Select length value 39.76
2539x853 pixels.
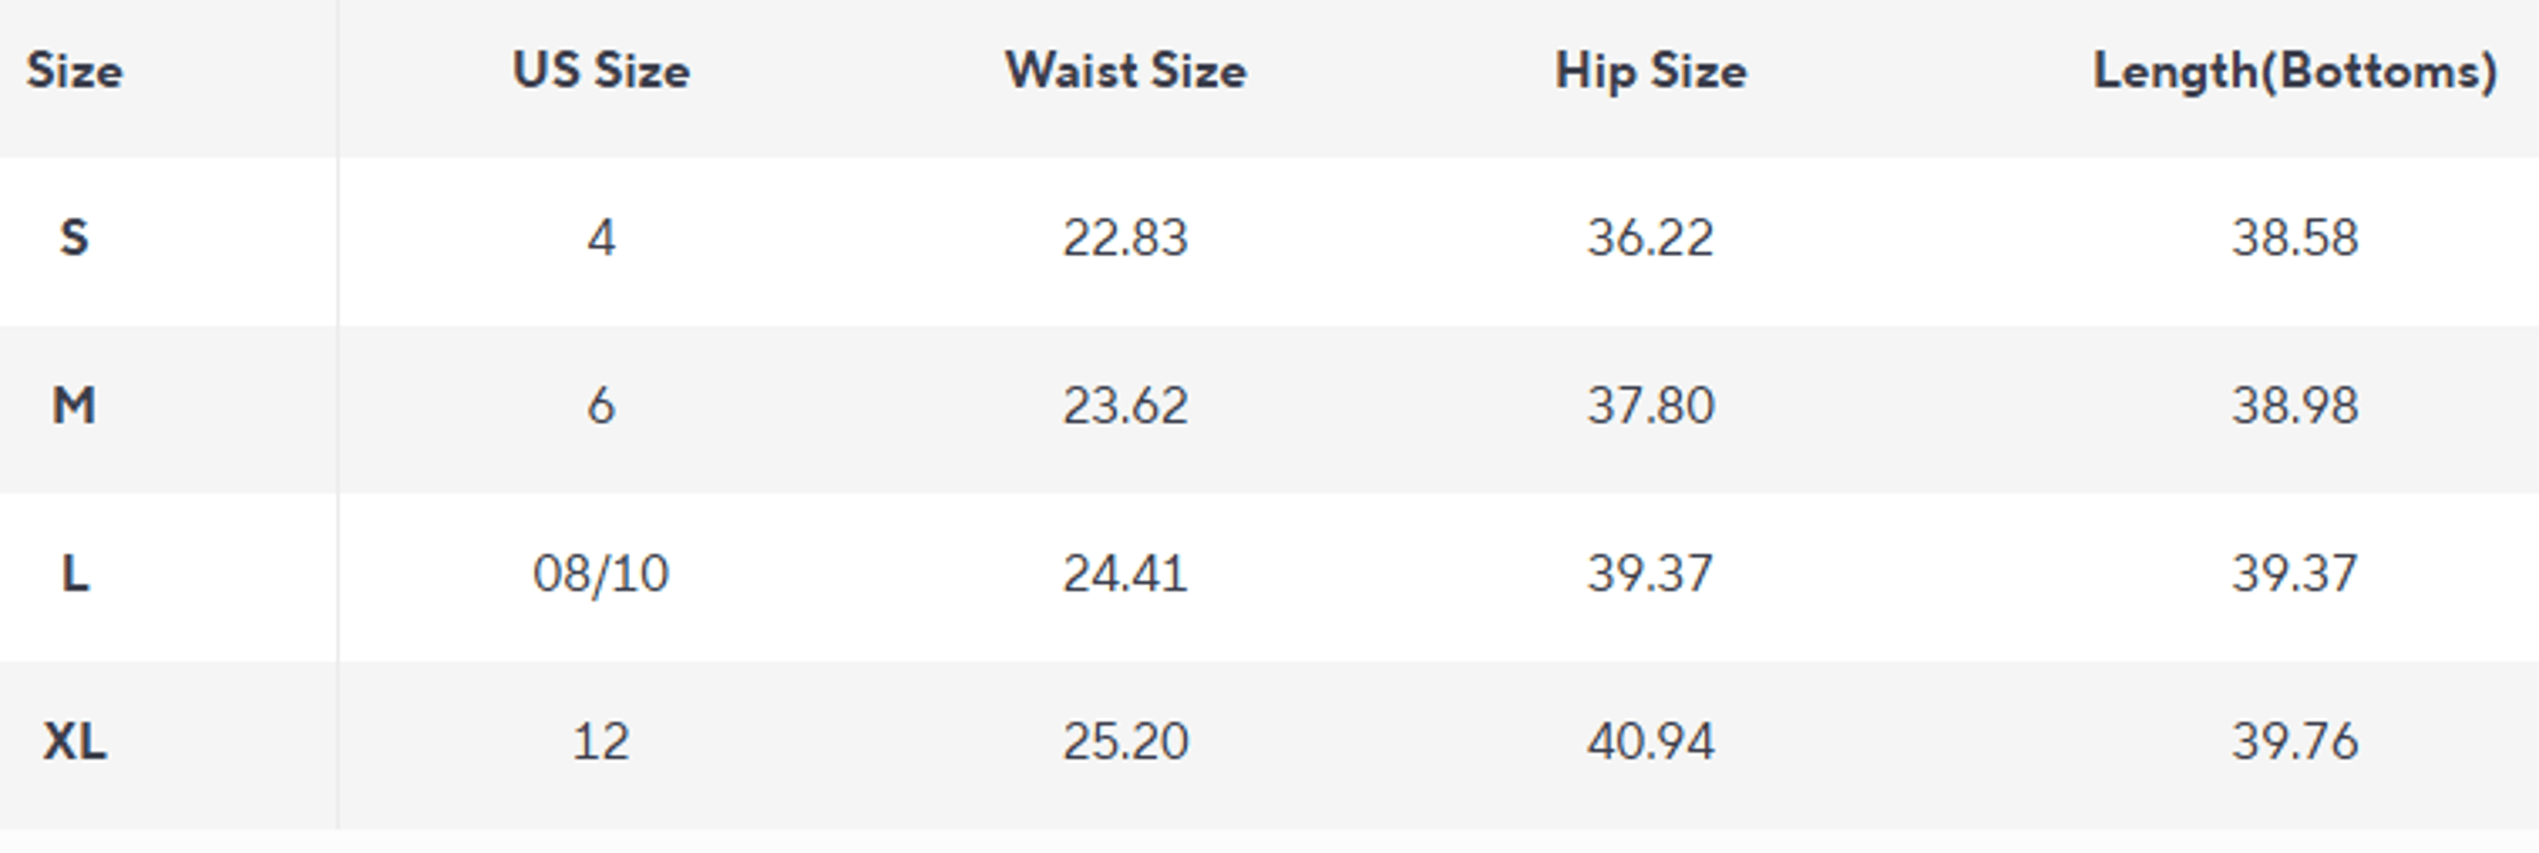[x=2296, y=741]
